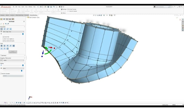Click the fourth tool icon in Tools row
The width and height of the screenshot is (184, 111).
(x=11, y=46)
